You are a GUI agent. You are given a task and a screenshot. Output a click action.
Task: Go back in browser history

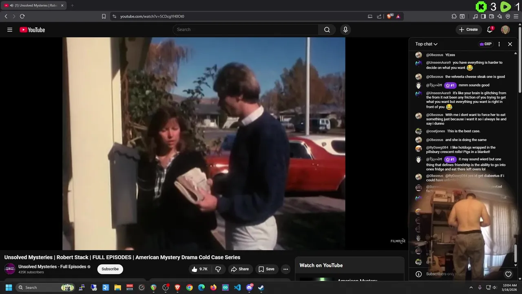point(6,16)
